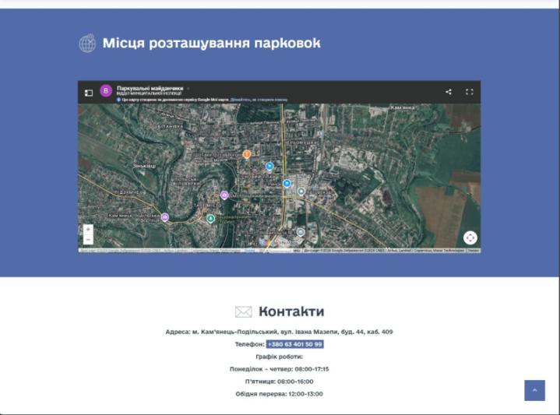Click the envelope icon next to Контакти
The image size is (560, 415).
(x=244, y=311)
